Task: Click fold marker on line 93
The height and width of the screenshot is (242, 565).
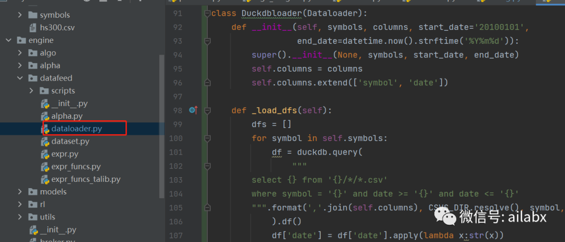Action: pos(207,41)
